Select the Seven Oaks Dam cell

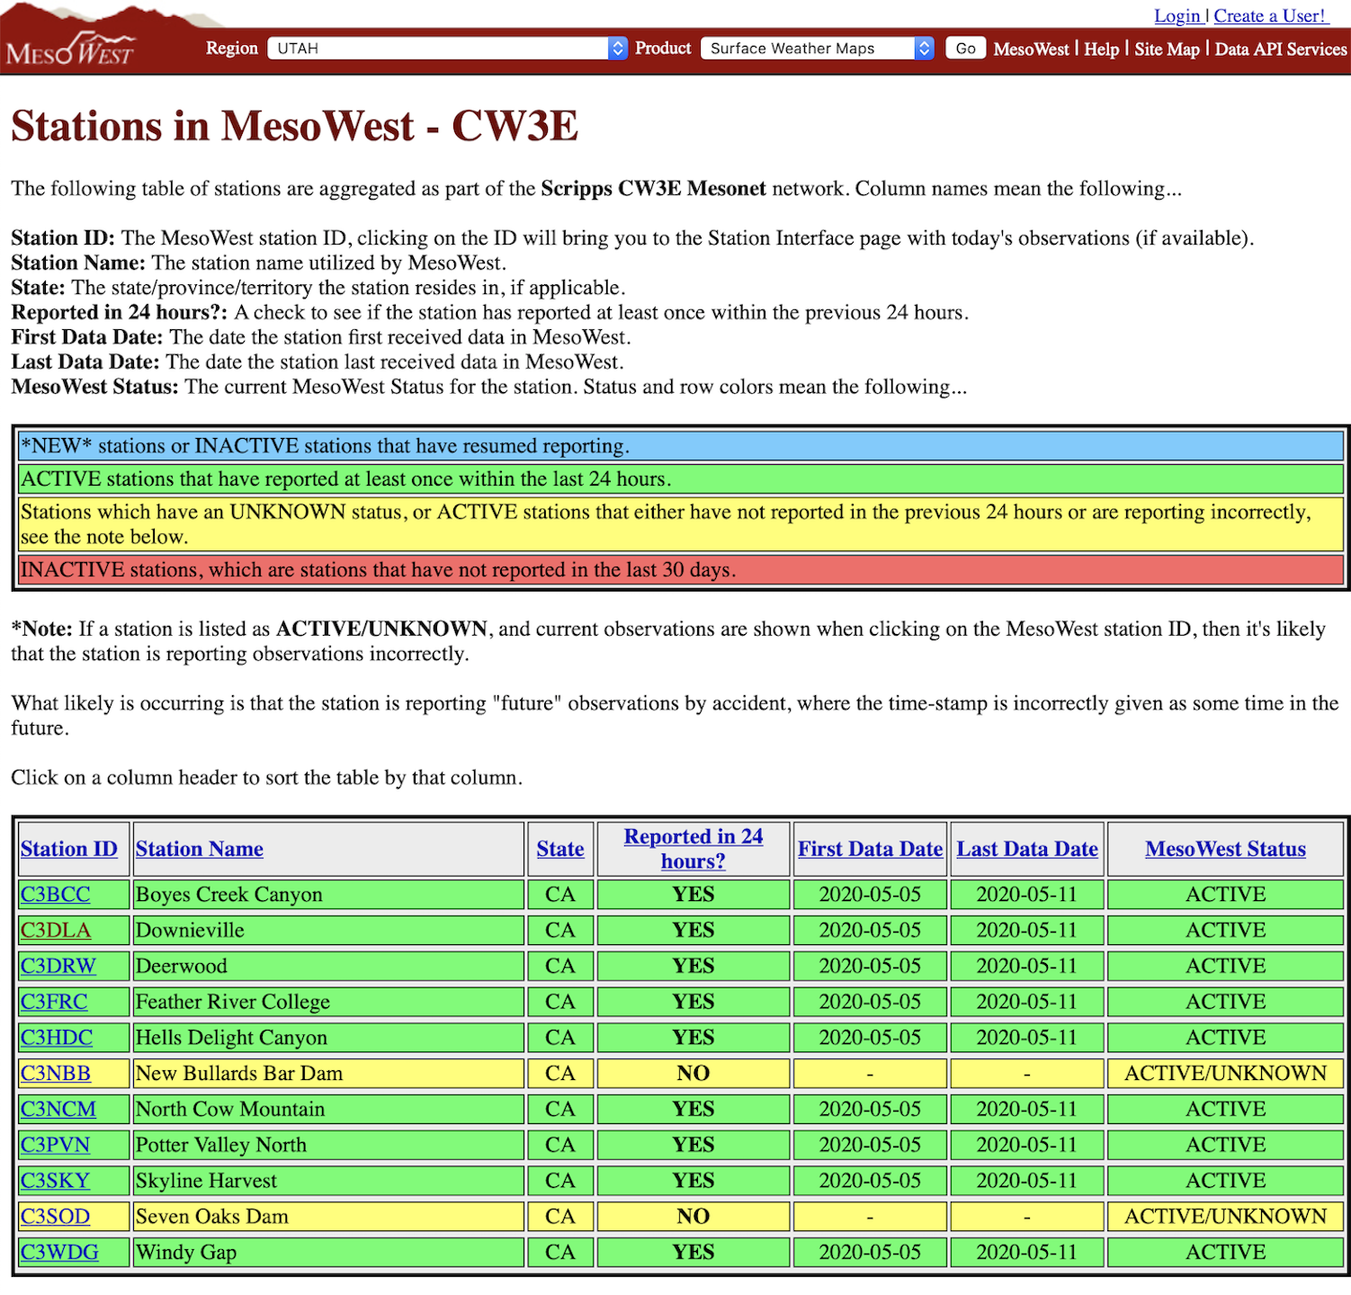pos(329,1217)
